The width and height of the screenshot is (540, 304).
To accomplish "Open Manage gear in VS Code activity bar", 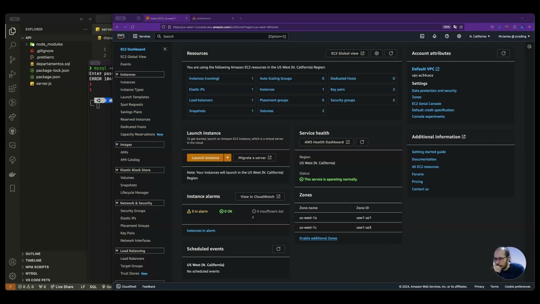I will [x=12, y=276].
